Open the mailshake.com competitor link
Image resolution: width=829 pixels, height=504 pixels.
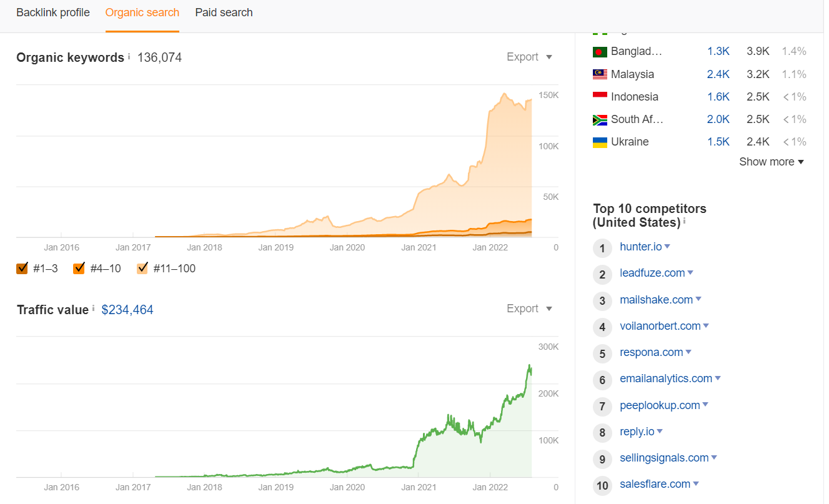point(657,300)
